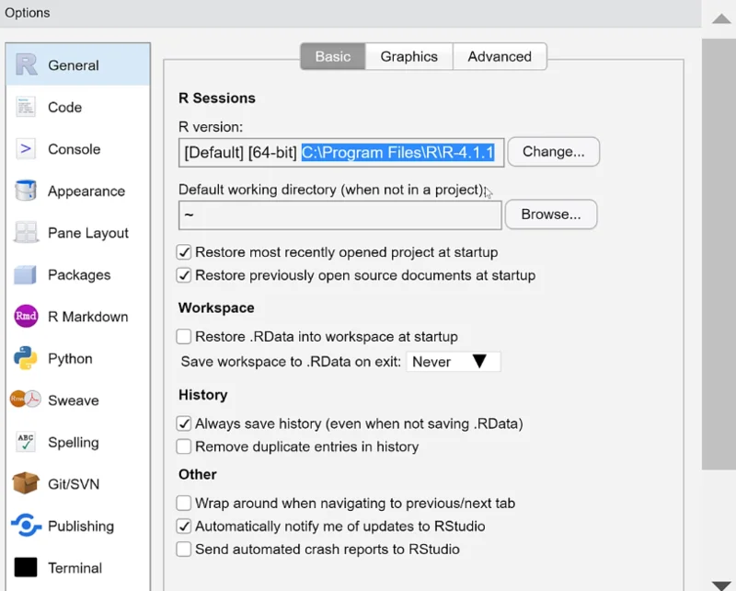
Task: Click the Appearance paint bucket icon
Action: tap(26, 191)
